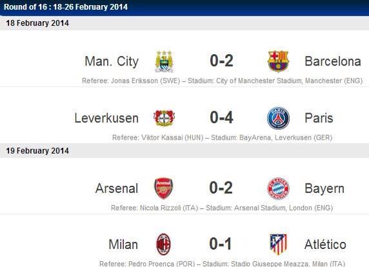The width and height of the screenshot is (369, 267).
Task: View the Milan Atlético 0-1 result
Action: click(x=221, y=244)
